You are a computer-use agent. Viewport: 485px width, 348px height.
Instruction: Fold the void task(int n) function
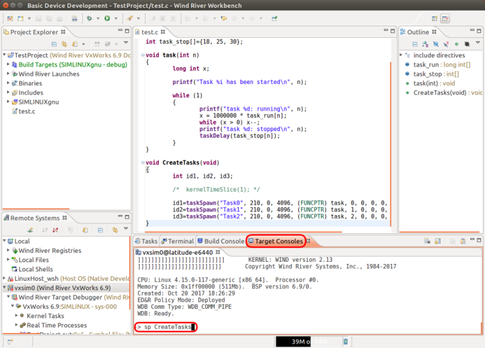pyautogui.click(x=143, y=55)
